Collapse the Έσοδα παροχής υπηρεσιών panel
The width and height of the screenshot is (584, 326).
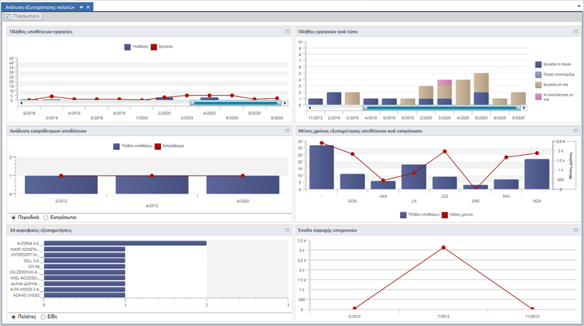coord(575,230)
